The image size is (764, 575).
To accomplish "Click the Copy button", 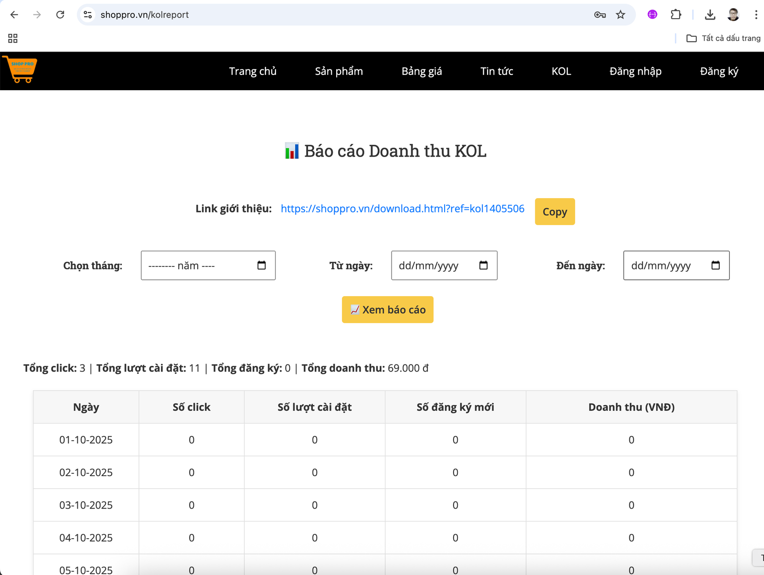I will (x=554, y=212).
